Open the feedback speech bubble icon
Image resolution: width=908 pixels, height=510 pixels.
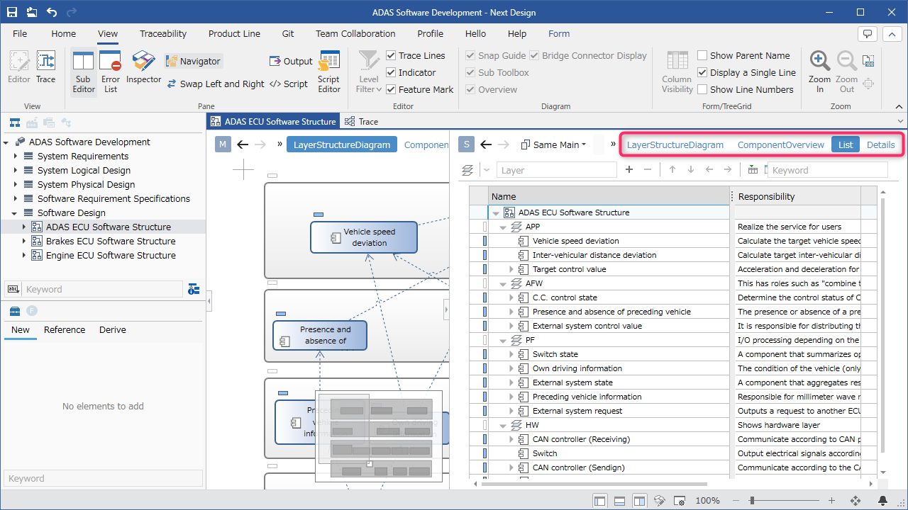pyautogui.click(x=867, y=33)
